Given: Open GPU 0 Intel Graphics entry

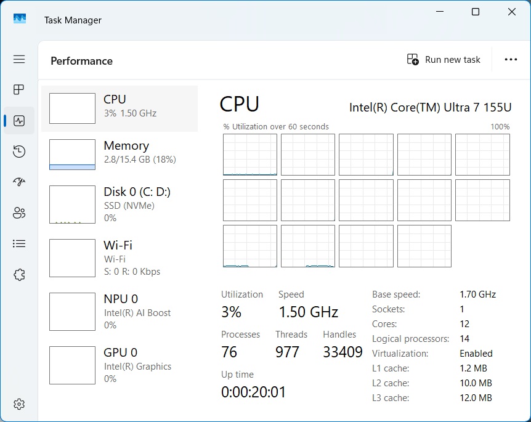Looking at the screenshot, I should coord(120,365).
